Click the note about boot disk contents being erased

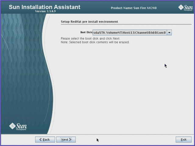point(95,42)
